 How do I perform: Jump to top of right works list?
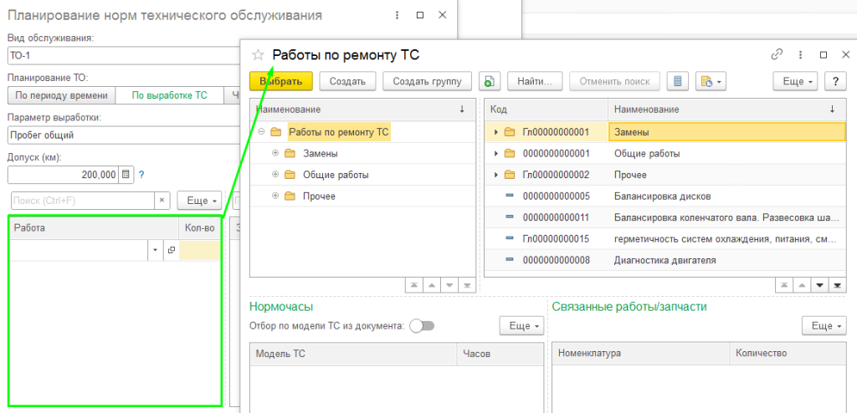tap(784, 285)
